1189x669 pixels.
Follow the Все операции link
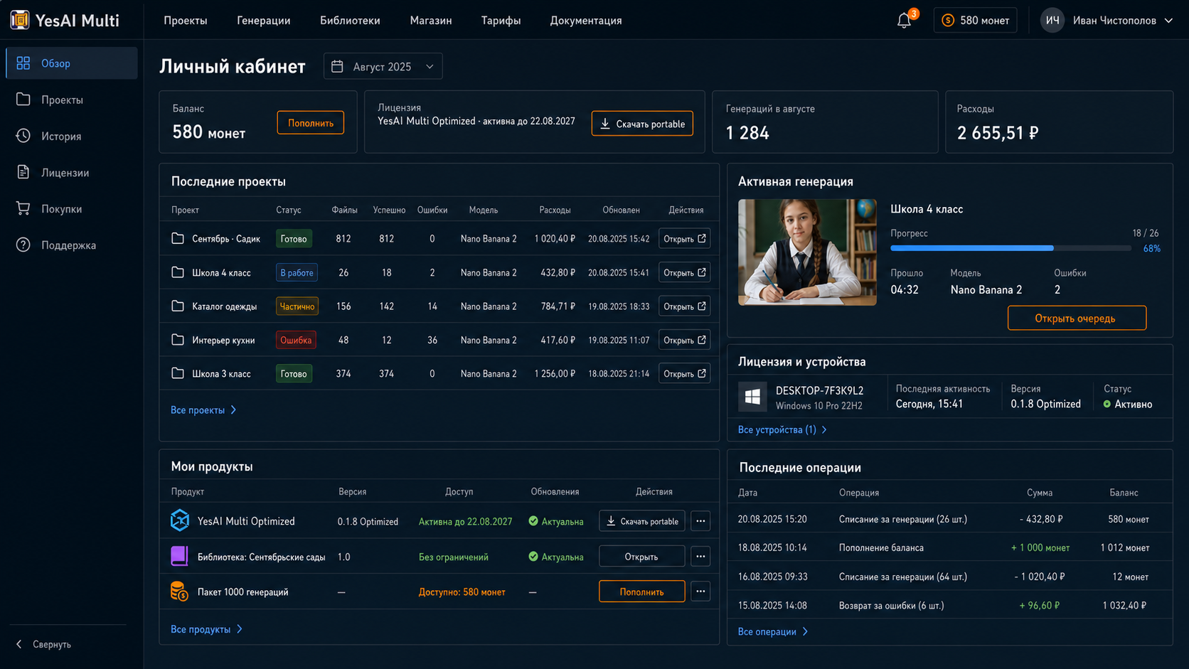pyautogui.click(x=773, y=631)
